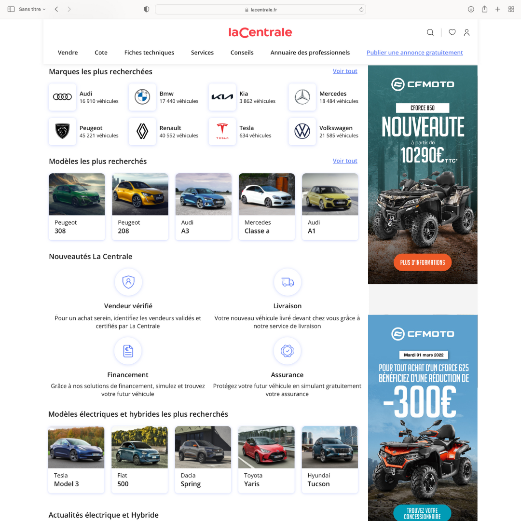Viewport: 521px width, 521px height.
Task: Open Safari downloads button
Action: pos(471,9)
